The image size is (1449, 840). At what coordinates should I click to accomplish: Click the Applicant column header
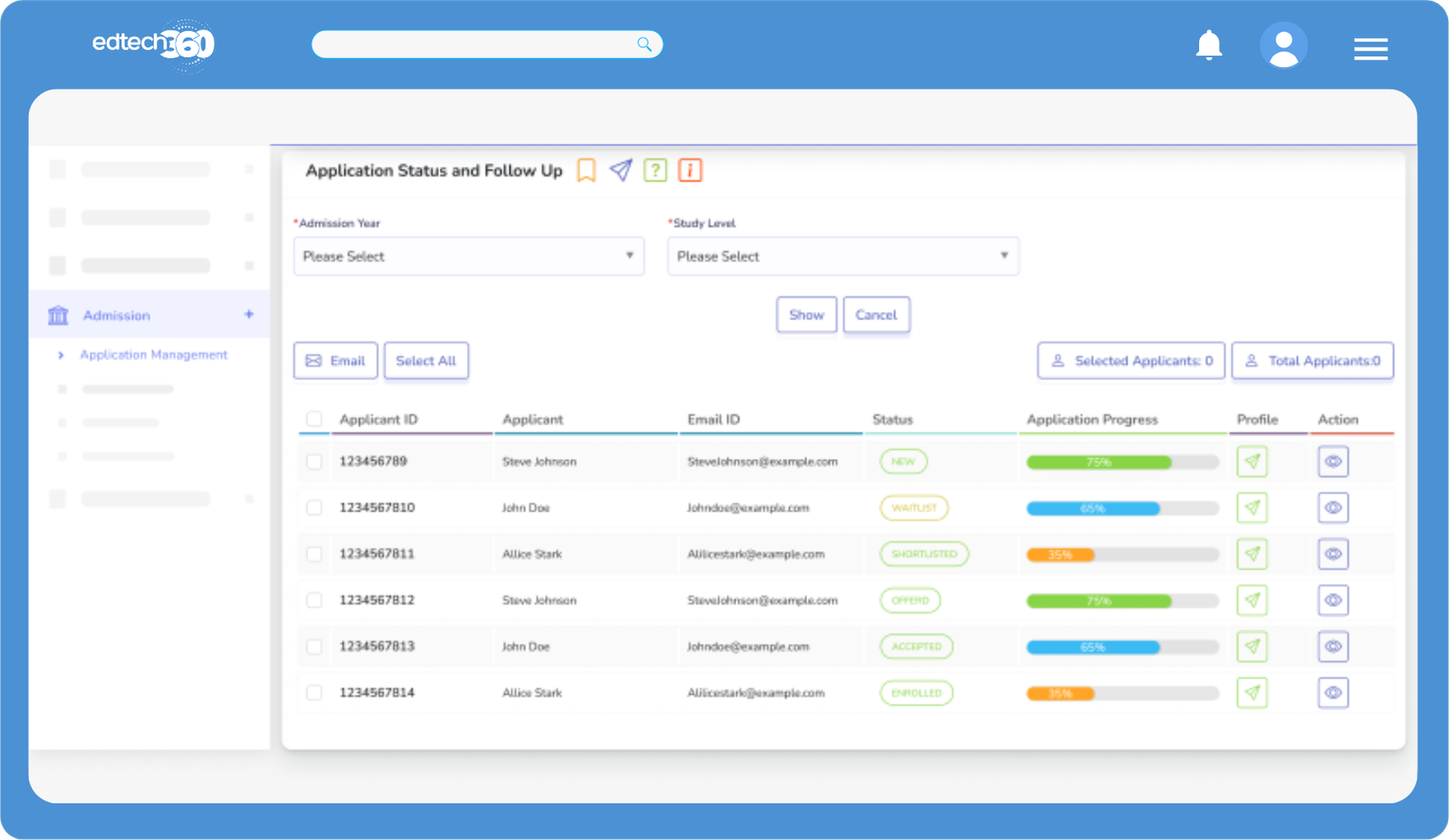coord(533,419)
